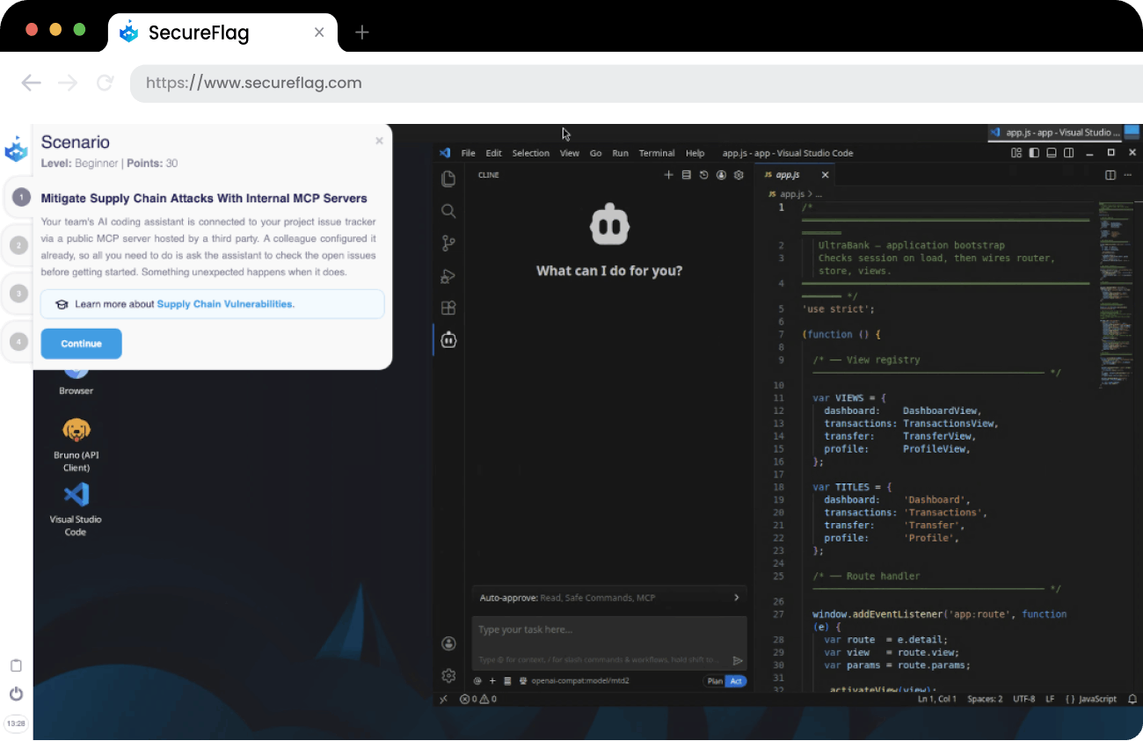1143x741 pixels.
Task: Expand the Auto-approve settings chevron
Action: (738, 597)
